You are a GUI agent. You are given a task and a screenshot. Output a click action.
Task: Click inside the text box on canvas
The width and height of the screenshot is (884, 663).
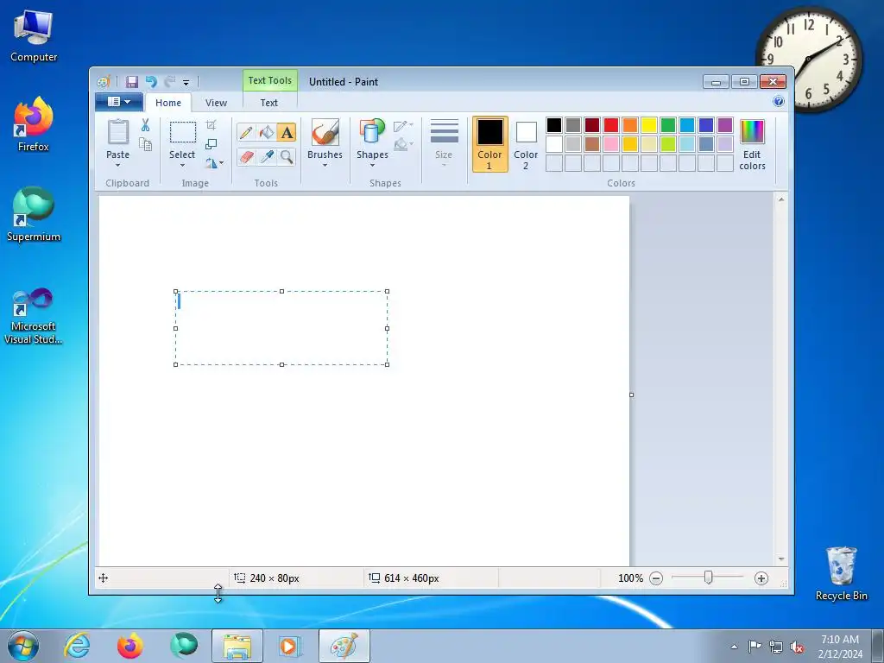(281, 328)
